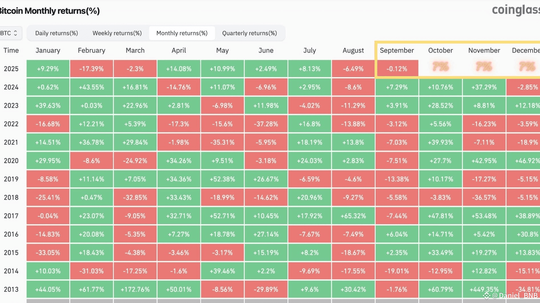Select the 2025 September -0.12% cell
The width and height of the screenshot is (540, 303).
(x=397, y=69)
